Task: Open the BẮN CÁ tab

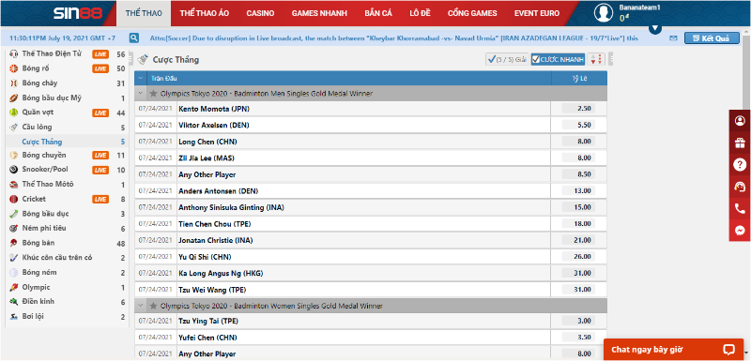Action: pyautogui.click(x=378, y=13)
